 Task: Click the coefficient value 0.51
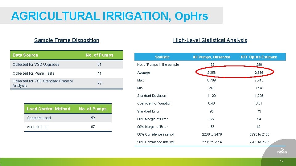pos(259,103)
